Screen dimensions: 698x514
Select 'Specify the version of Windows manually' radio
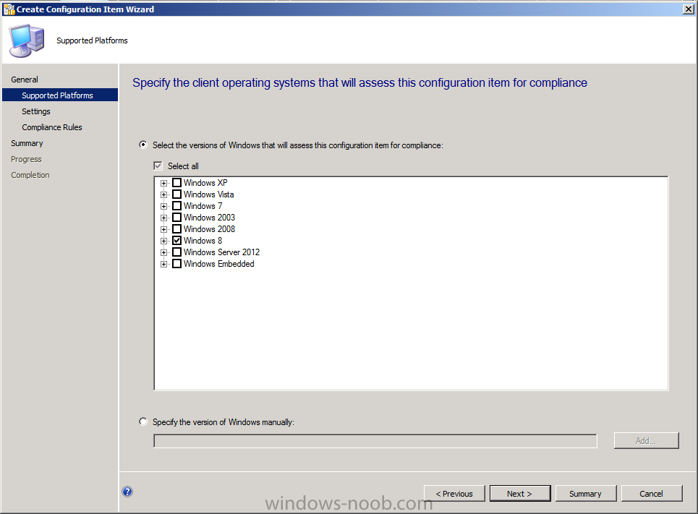click(143, 421)
